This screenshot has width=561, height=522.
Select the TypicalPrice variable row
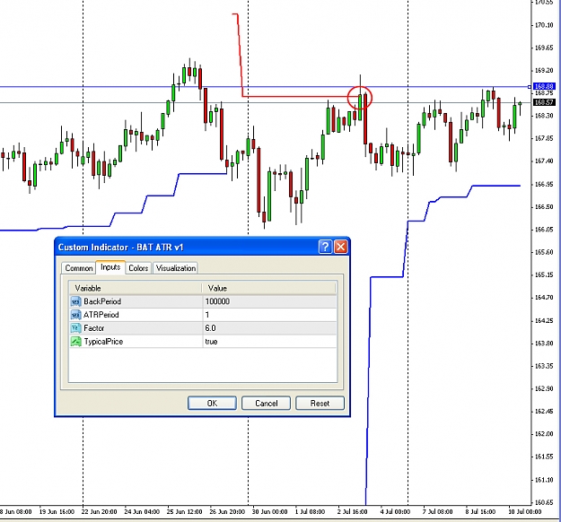203,342
